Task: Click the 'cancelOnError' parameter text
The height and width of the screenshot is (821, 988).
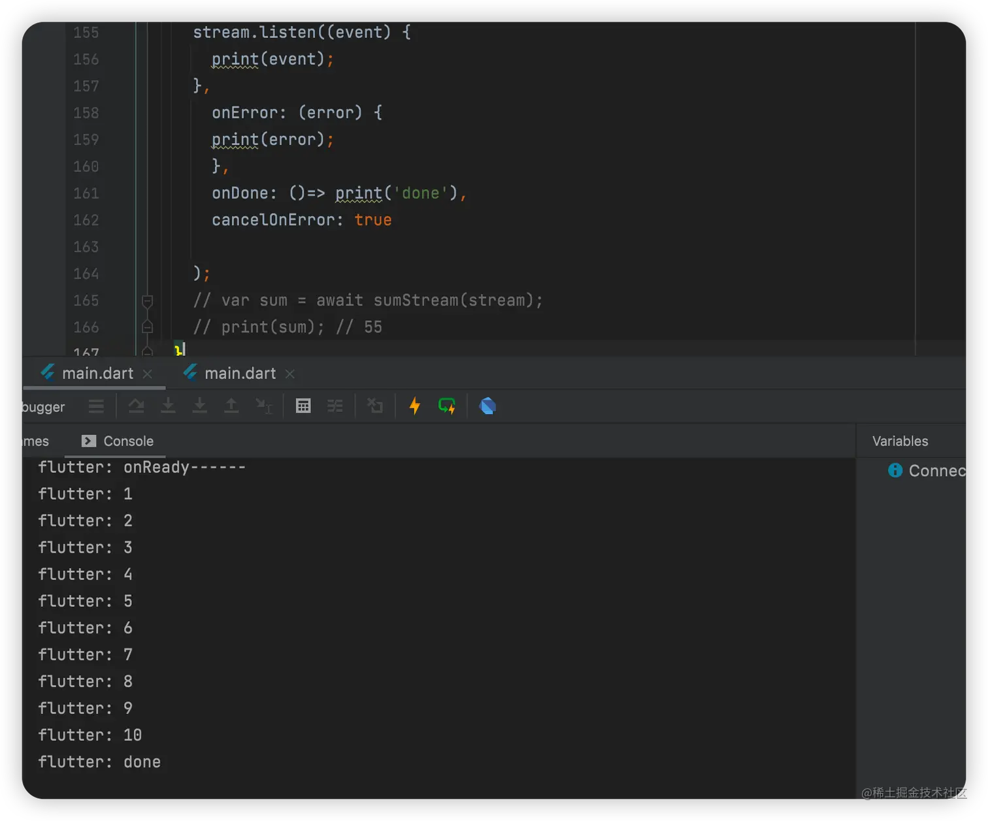Action: (x=273, y=220)
